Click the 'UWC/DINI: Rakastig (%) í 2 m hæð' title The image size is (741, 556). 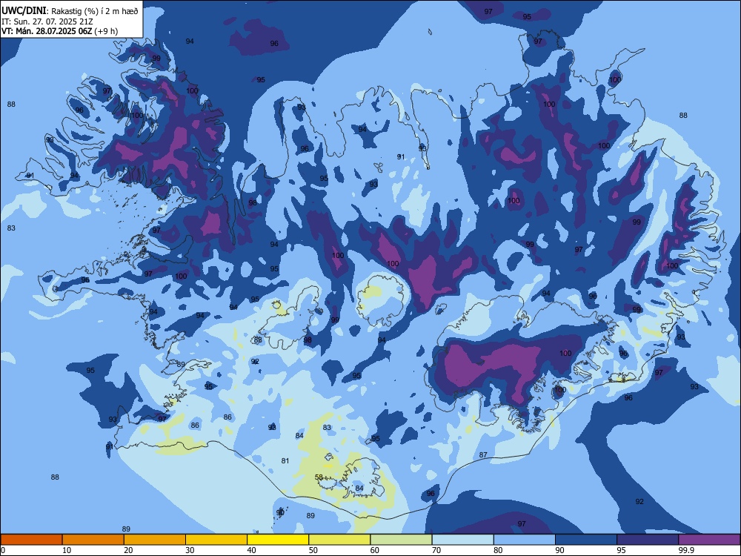[x=70, y=11]
